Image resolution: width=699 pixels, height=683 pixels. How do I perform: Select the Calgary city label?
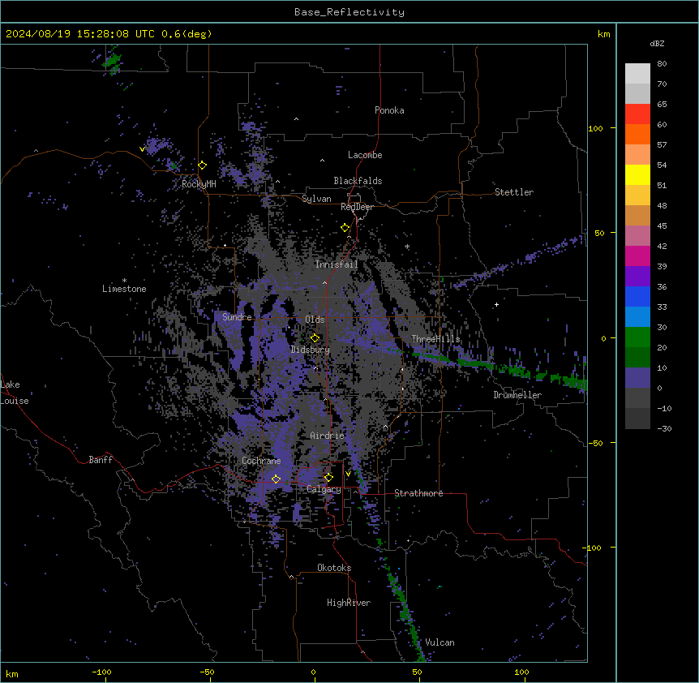324,489
